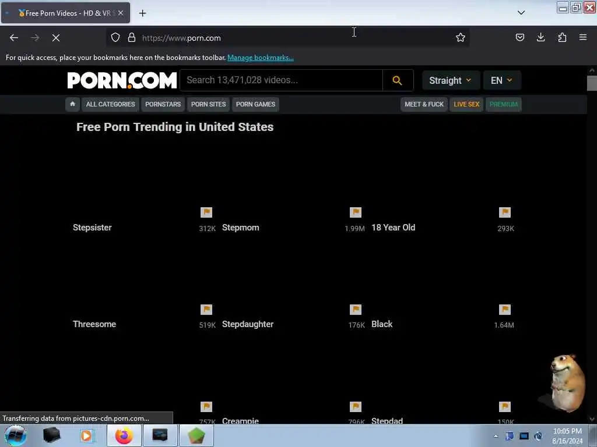The width and height of the screenshot is (597, 447).
Task: Click the flag icon beside Stepsister
Action: [x=206, y=212]
